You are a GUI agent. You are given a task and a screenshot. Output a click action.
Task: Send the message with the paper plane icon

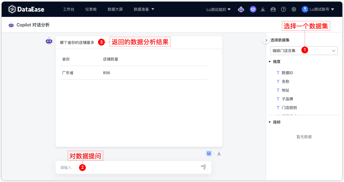click(x=203, y=167)
